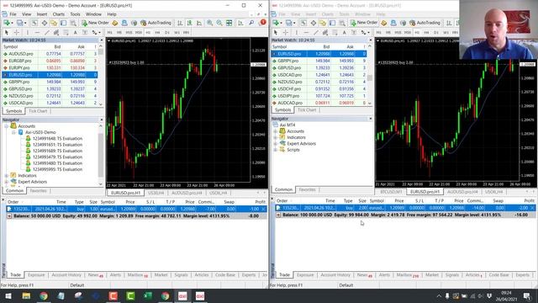
Task: Zoom out chart in left window
Action: (x=219, y=23)
